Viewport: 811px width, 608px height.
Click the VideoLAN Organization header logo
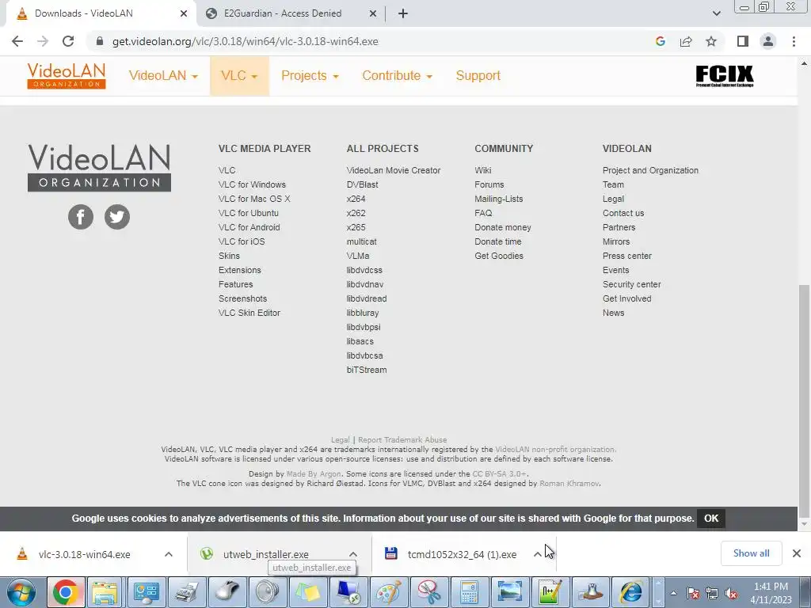pos(67,75)
